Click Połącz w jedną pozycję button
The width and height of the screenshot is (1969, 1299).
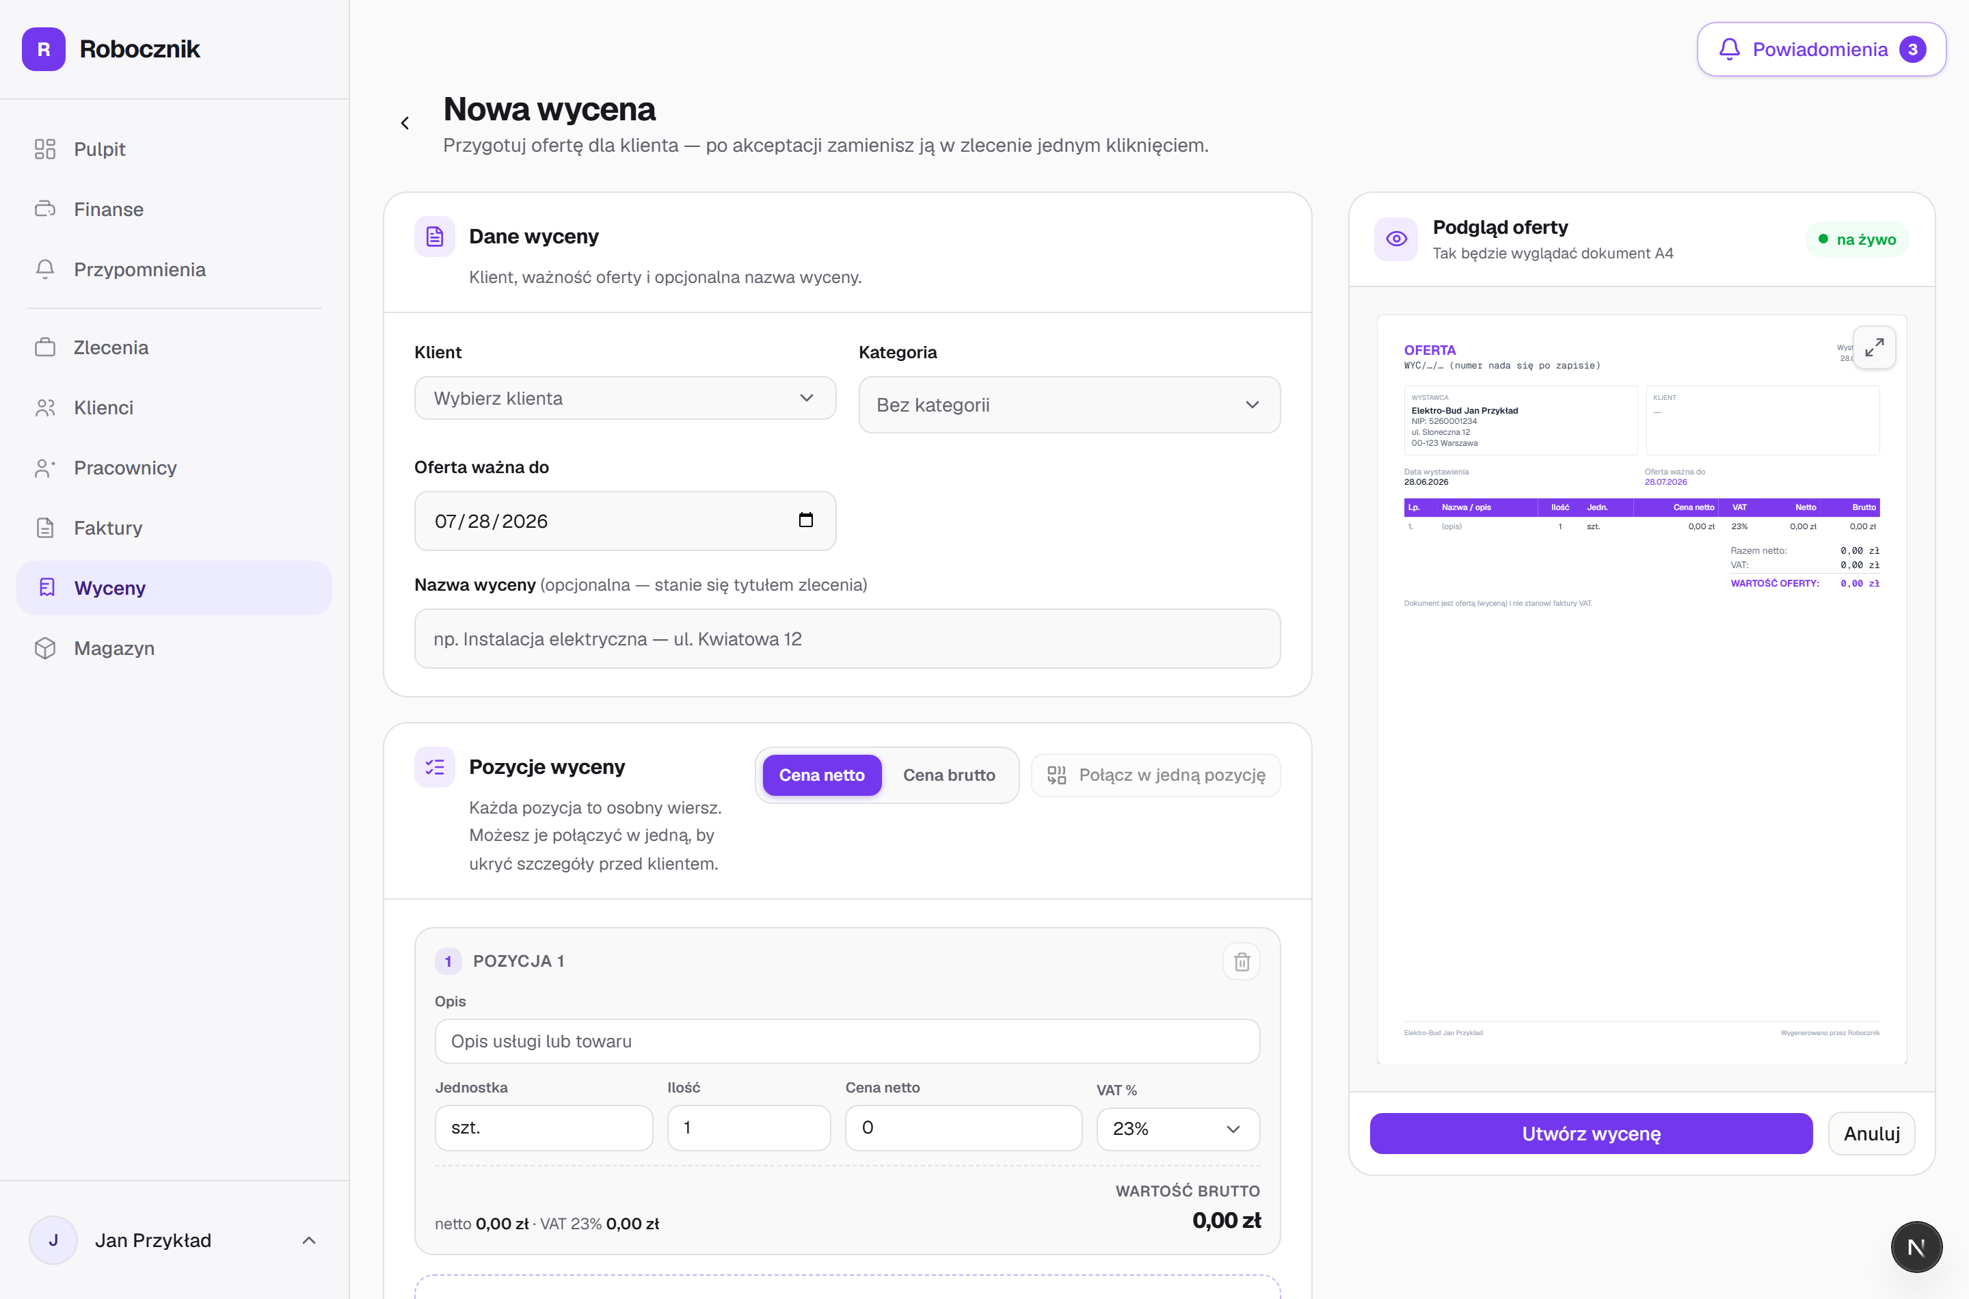pos(1155,775)
